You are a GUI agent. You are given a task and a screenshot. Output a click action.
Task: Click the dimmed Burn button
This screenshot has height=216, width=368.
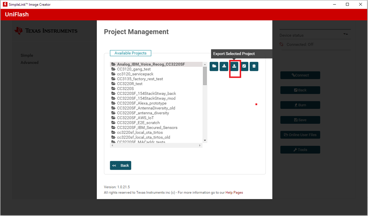[x=300, y=105]
